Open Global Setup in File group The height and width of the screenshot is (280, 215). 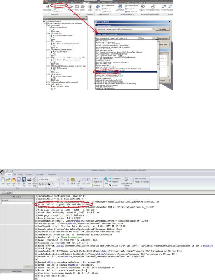(34, 180)
